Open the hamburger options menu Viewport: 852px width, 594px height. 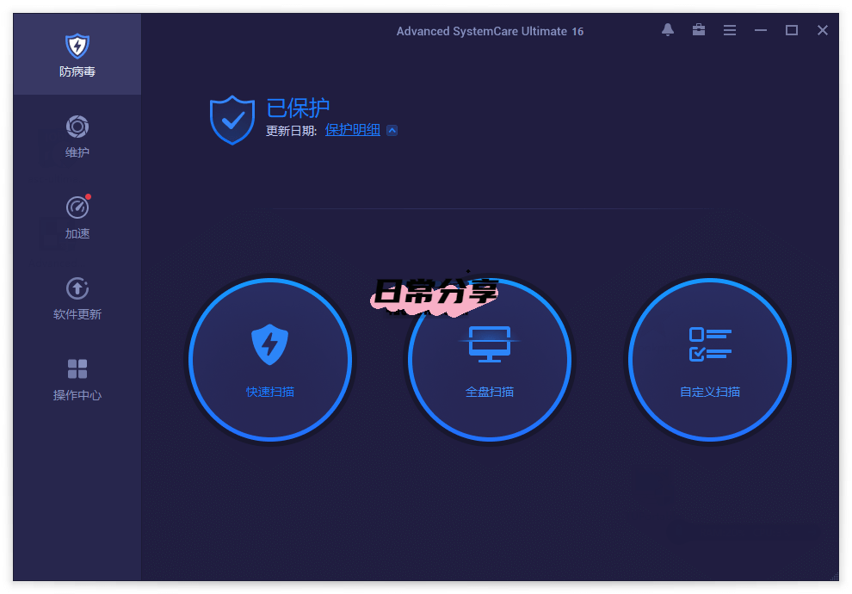[x=730, y=30]
